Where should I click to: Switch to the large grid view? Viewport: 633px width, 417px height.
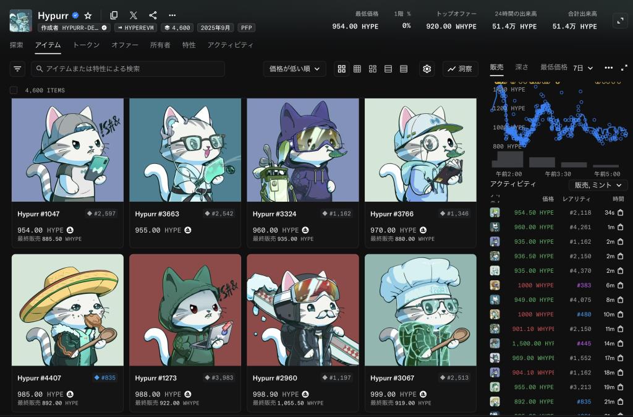point(342,69)
